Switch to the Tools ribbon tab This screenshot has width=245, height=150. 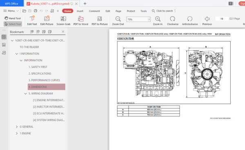coord(143,11)
